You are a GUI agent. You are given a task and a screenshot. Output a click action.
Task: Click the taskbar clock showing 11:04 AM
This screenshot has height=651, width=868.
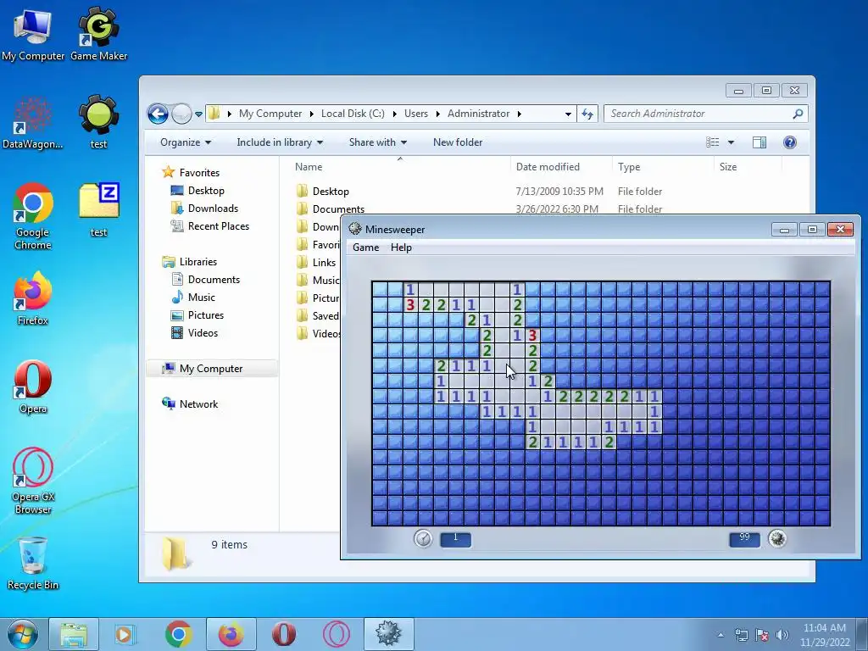click(x=825, y=635)
